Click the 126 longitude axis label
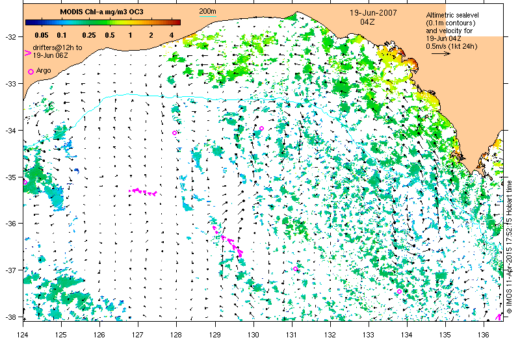This screenshot has width=520, height=338. [x=99, y=333]
